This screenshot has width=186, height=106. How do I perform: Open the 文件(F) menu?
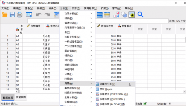5,8
